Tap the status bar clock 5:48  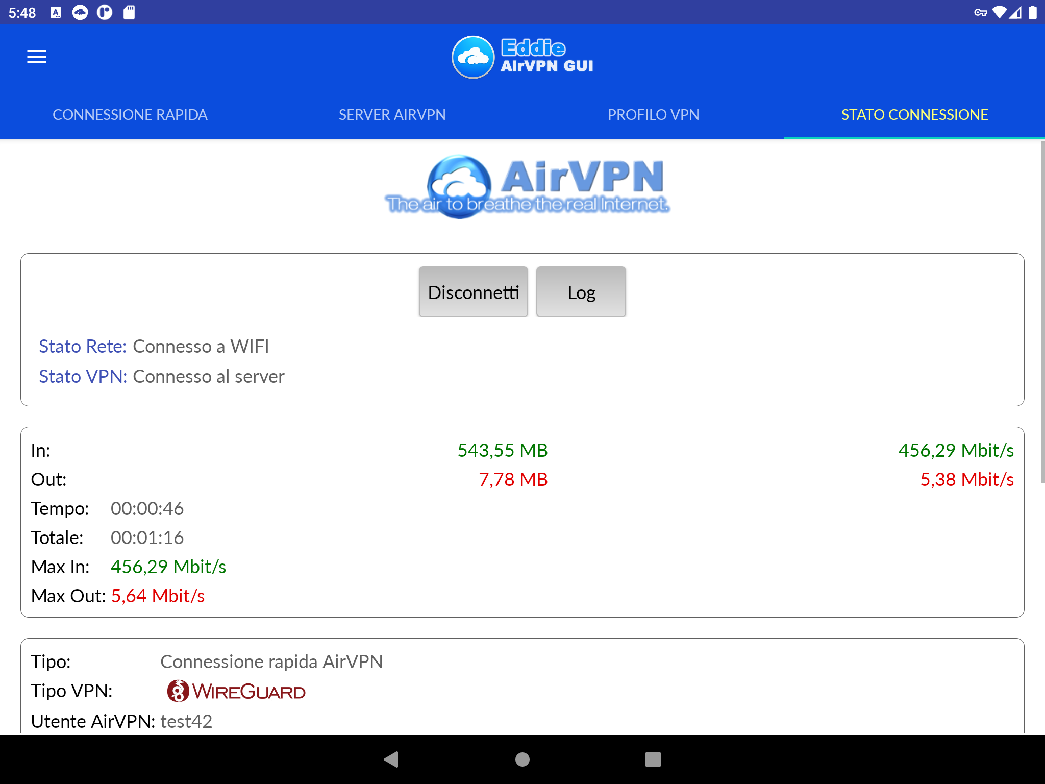22,13
